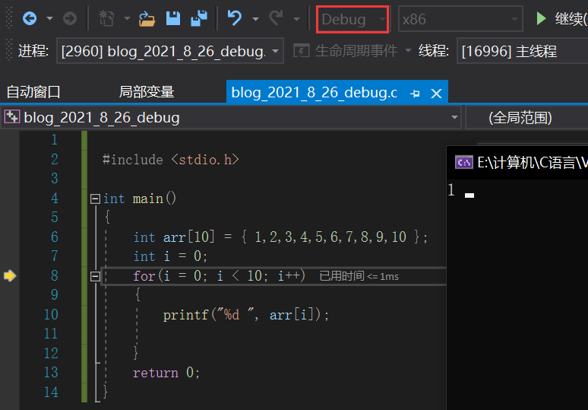Viewport: 588px width, 410px height.
Task: Click the yellow current-statement arrow
Action: tap(9, 275)
